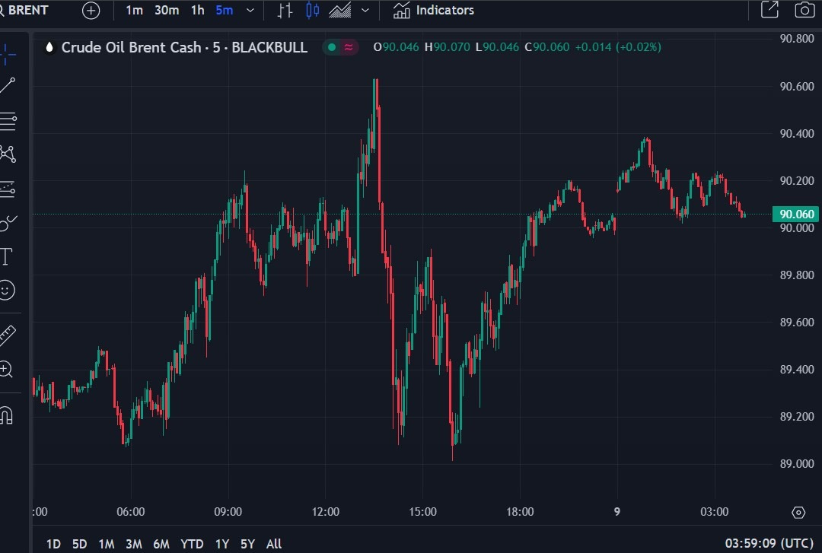Activate the Zoom In tool
The width and height of the screenshot is (822, 553).
pos(6,370)
